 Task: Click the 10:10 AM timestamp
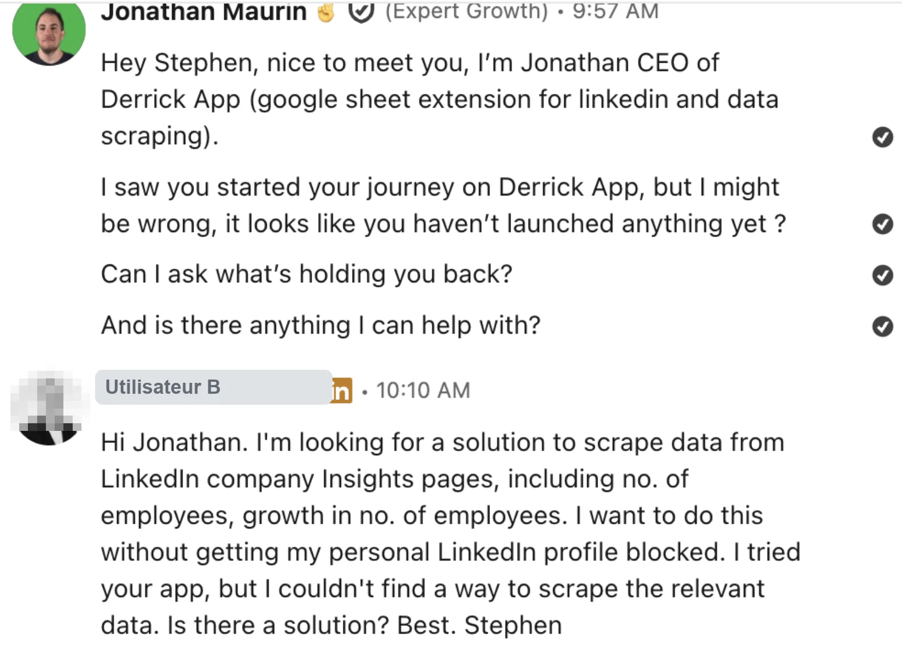click(423, 390)
